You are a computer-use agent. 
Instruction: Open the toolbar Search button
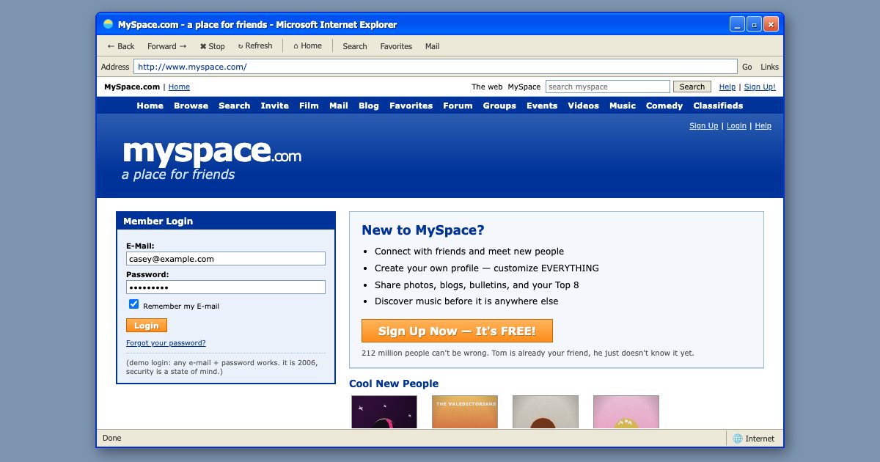pyautogui.click(x=355, y=46)
